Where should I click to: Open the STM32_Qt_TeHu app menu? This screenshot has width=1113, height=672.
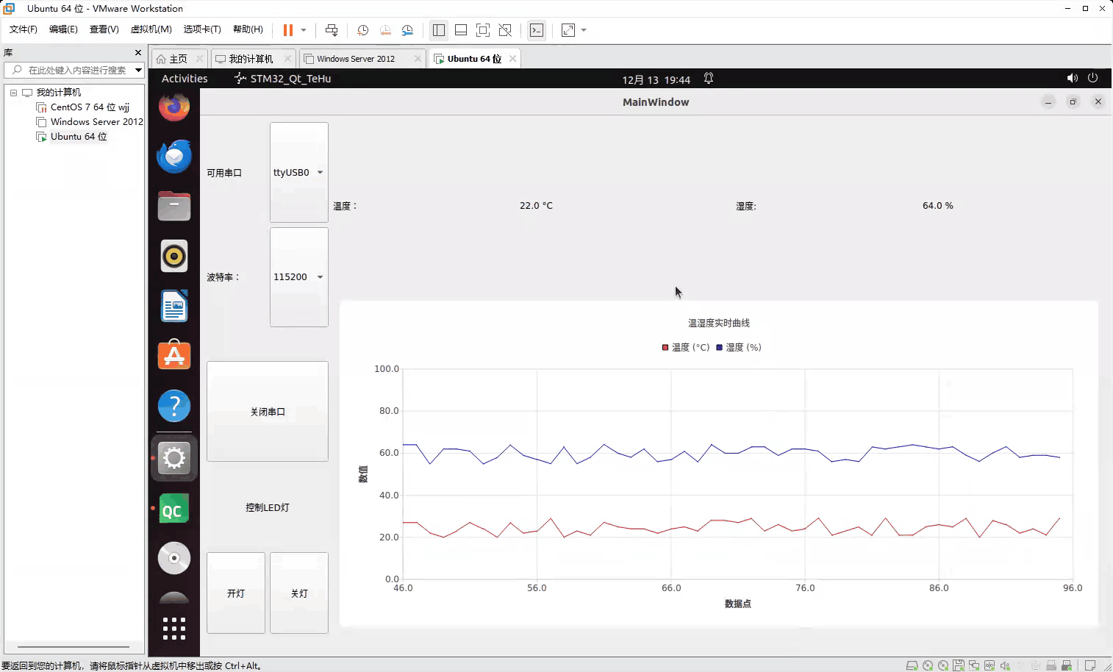[x=283, y=79]
